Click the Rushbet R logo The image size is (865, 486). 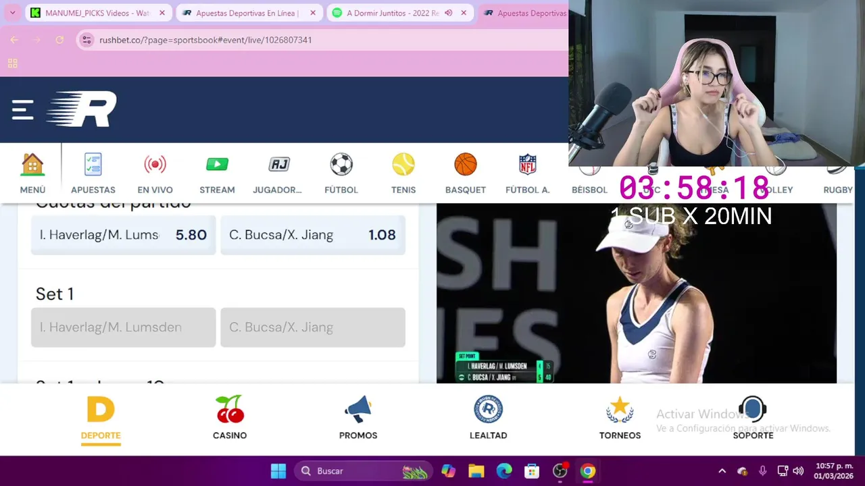(82, 109)
